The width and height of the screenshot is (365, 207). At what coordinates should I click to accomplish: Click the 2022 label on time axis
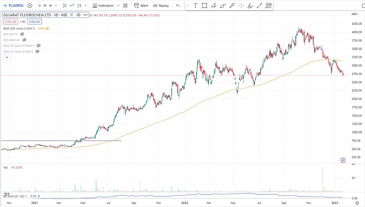coord(185,203)
